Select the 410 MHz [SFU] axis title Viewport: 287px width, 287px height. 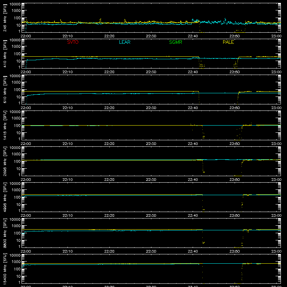(x=5, y=53)
